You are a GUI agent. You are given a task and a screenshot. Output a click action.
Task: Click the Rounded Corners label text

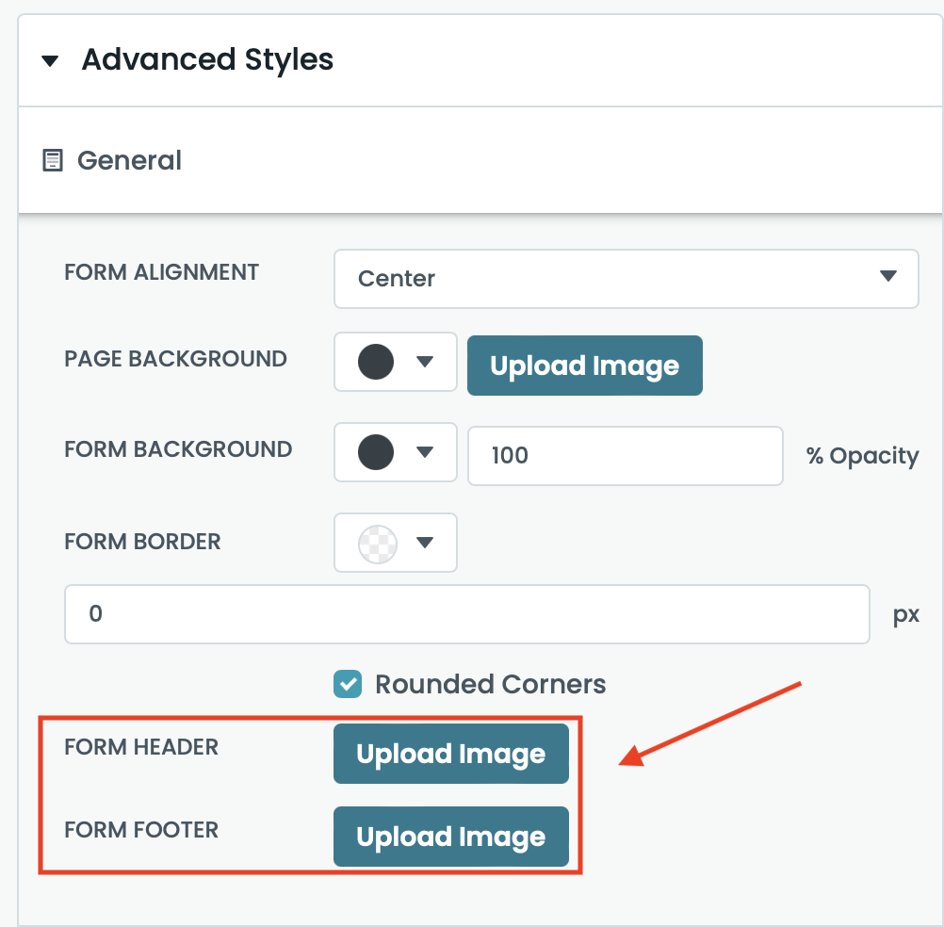coord(490,684)
